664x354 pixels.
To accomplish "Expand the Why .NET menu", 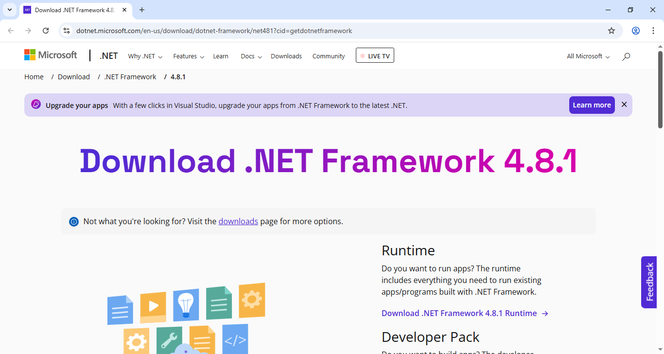I will [145, 56].
